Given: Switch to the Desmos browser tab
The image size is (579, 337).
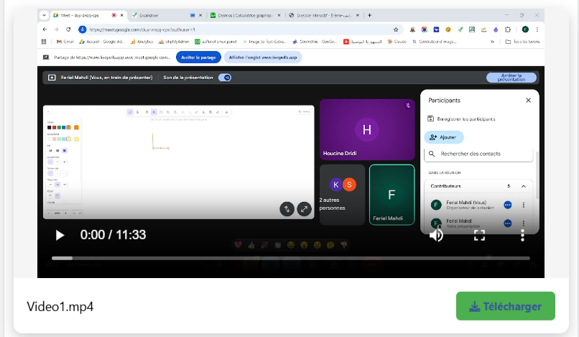Looking at the screenshot, I should point(237,15).
